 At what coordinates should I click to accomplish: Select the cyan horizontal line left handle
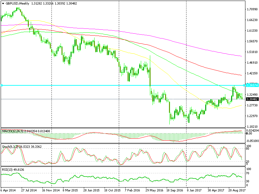click(2, 85)
